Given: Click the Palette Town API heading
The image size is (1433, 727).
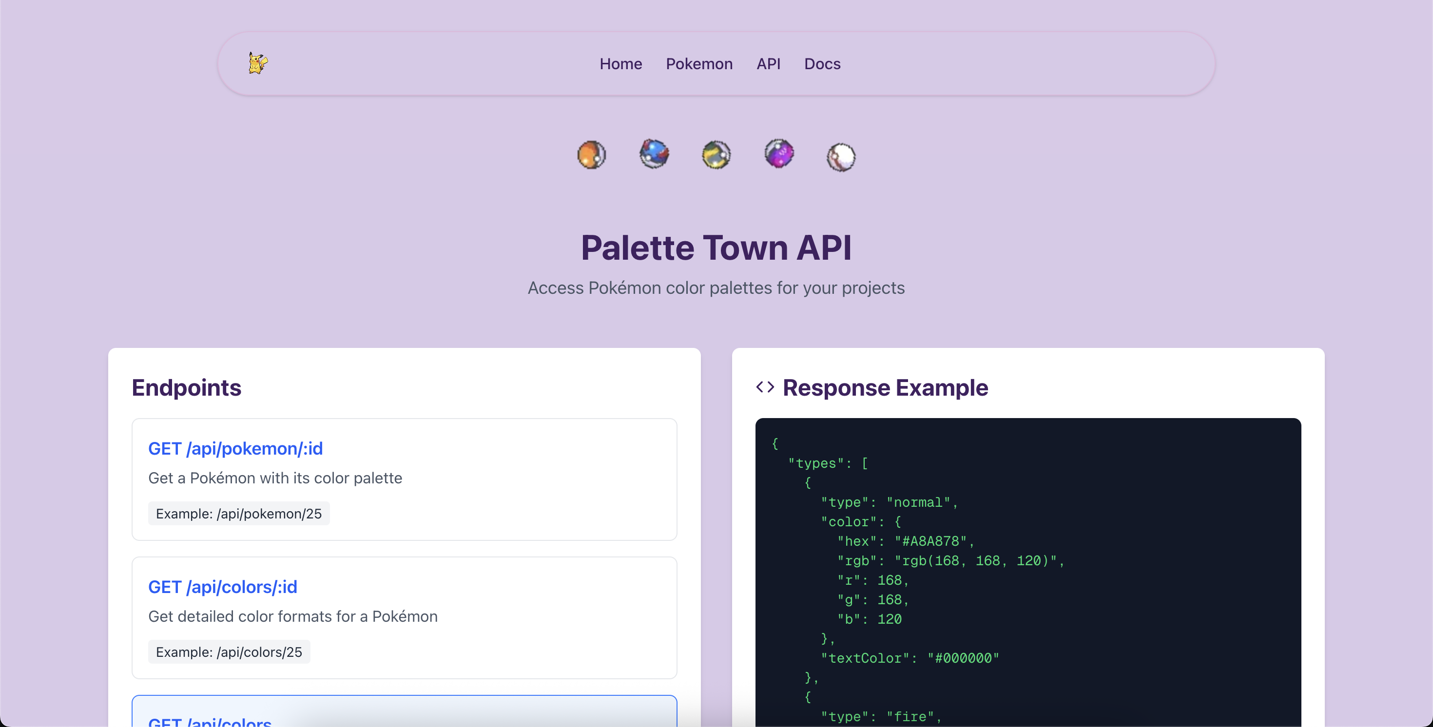Looking at the screenshot, I should pos(716,248).
